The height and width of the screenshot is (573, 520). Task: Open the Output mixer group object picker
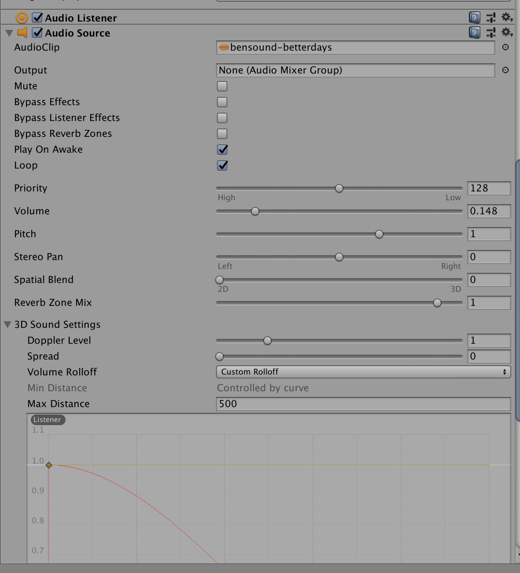[505, 70]
